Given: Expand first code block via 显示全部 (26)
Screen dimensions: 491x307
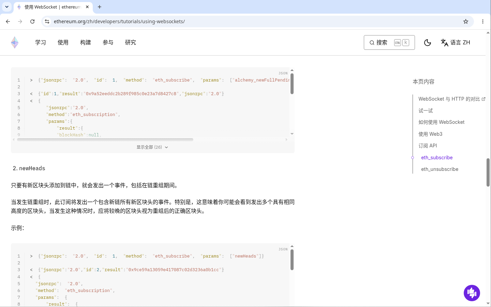Looking at the screenshot, I should point(152,147).
